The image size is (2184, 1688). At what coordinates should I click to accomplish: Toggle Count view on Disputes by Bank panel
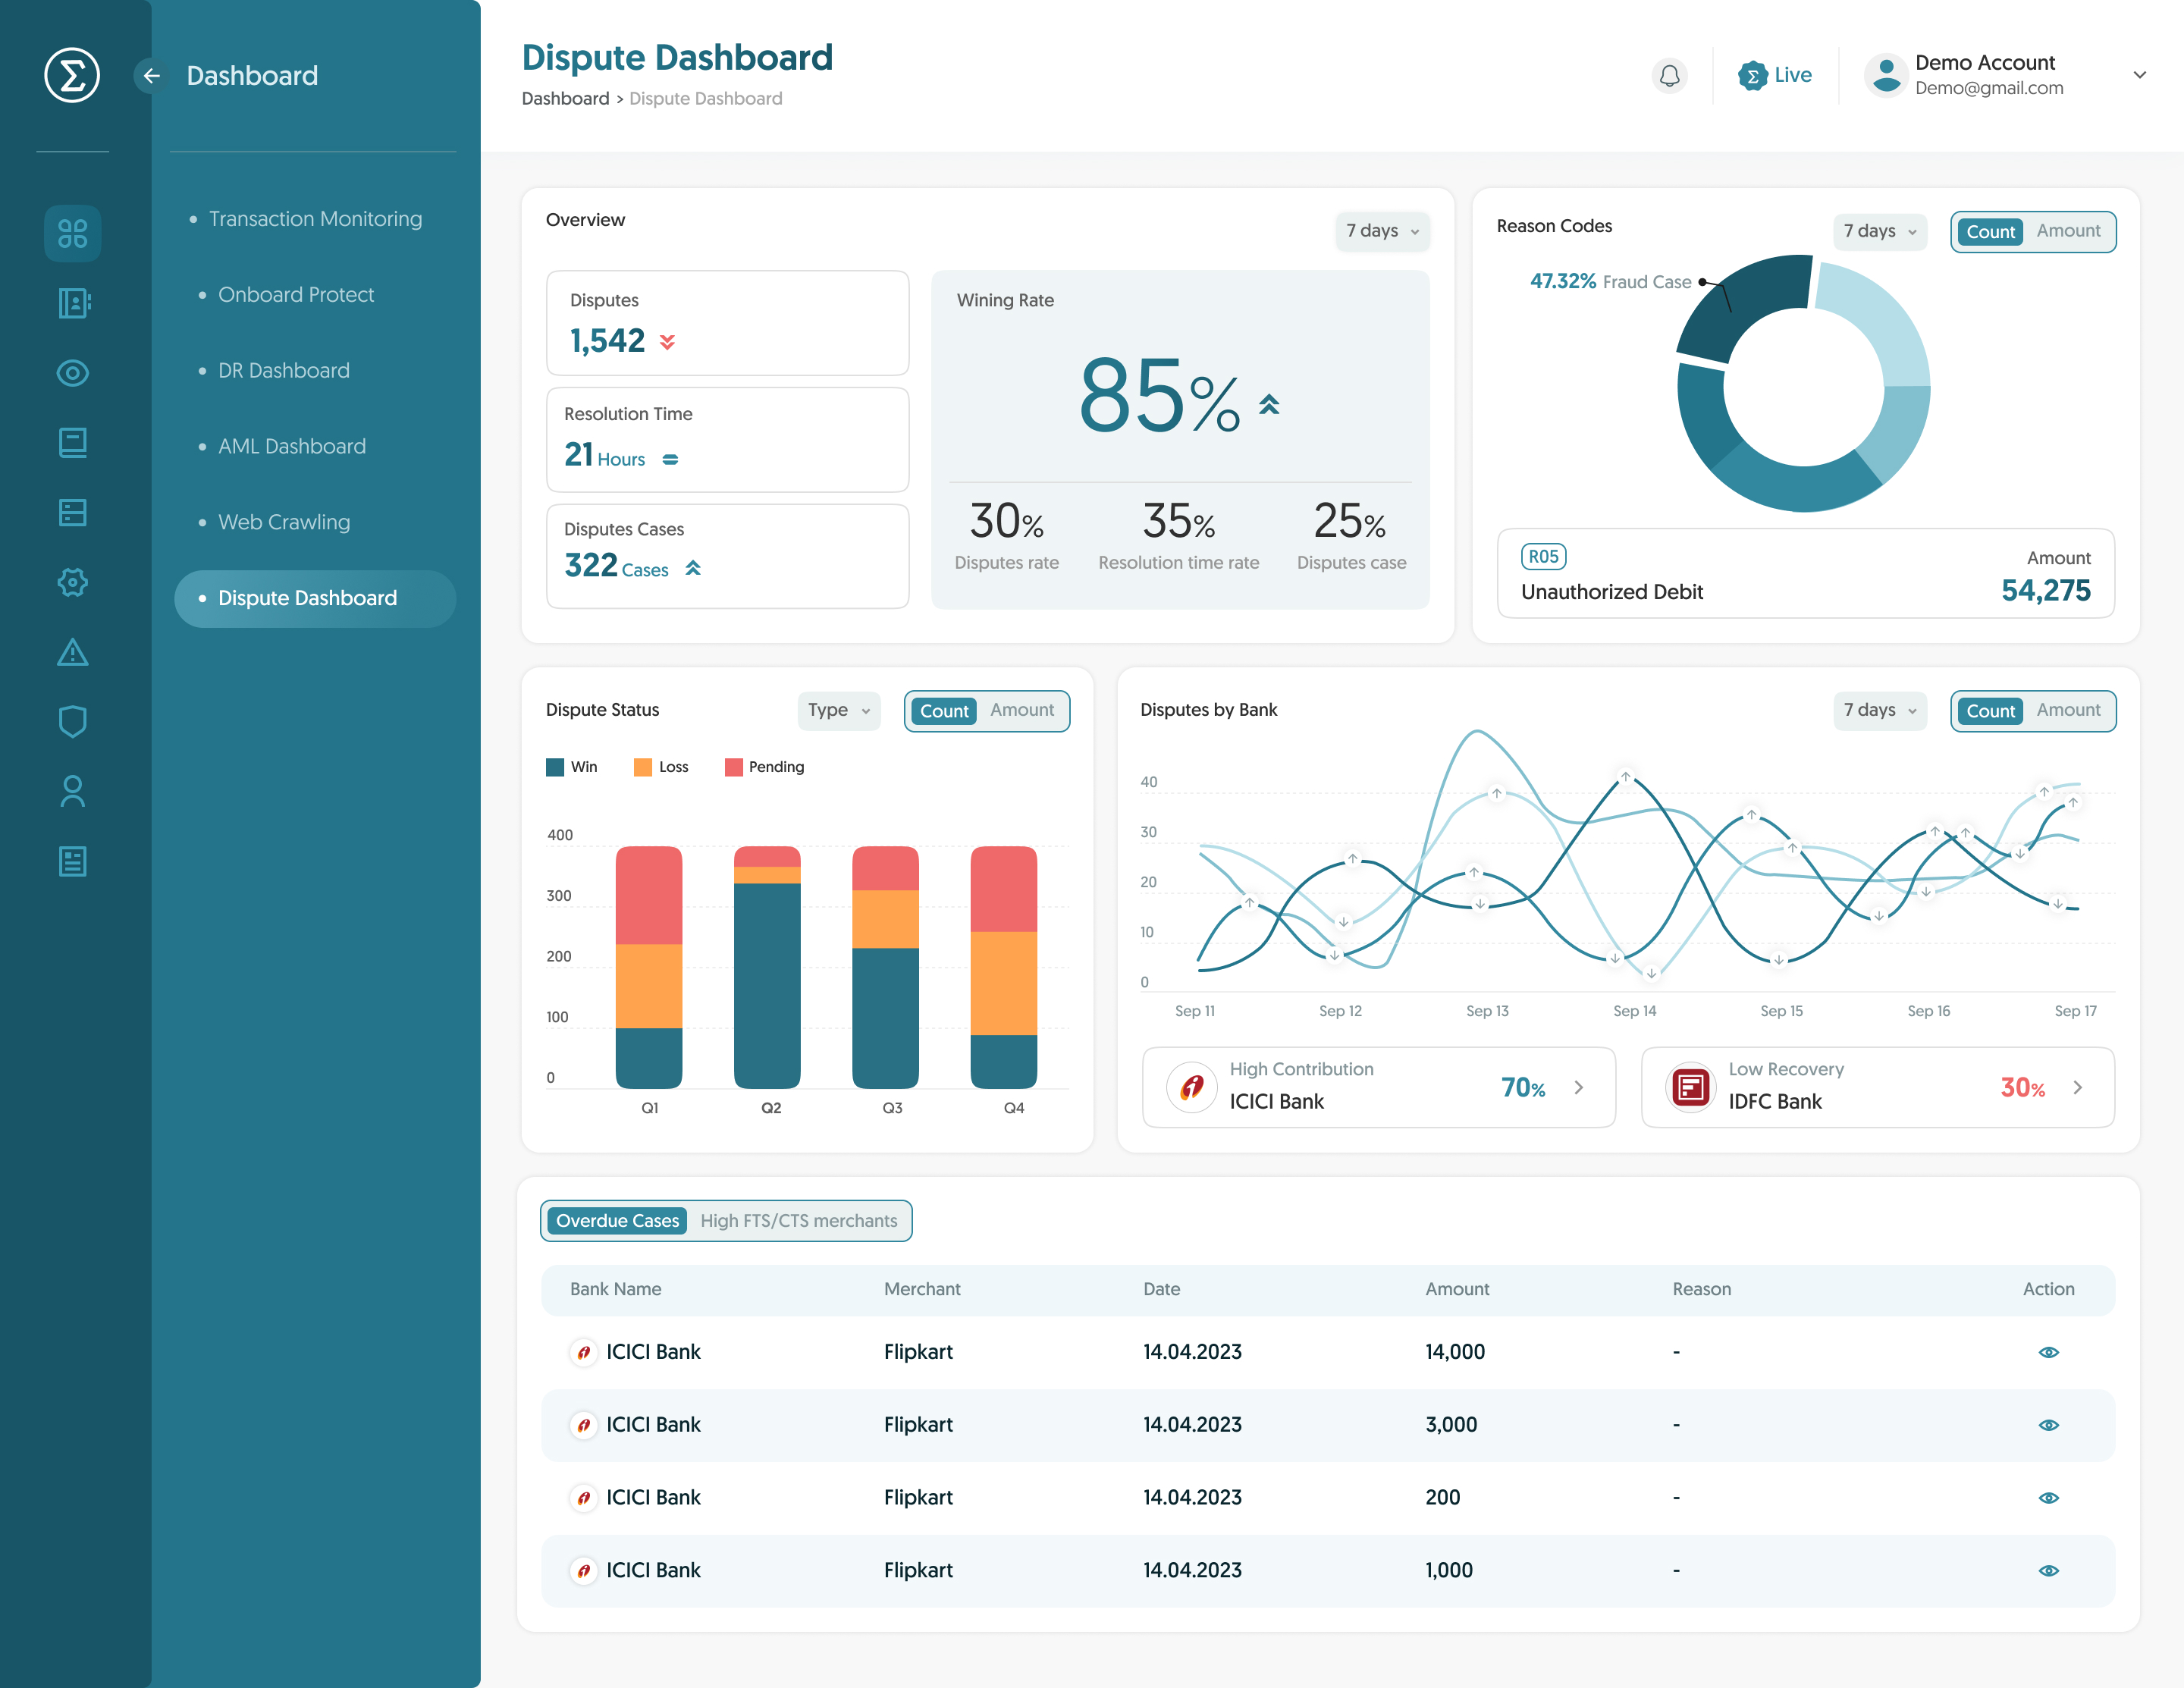1990,710
